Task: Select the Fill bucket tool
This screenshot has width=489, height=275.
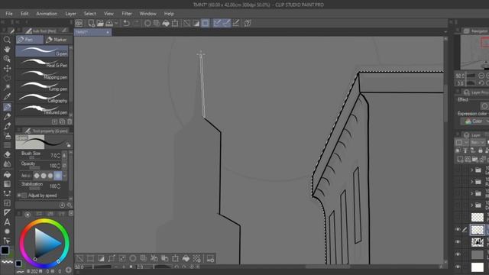Action: click(7, 175)
